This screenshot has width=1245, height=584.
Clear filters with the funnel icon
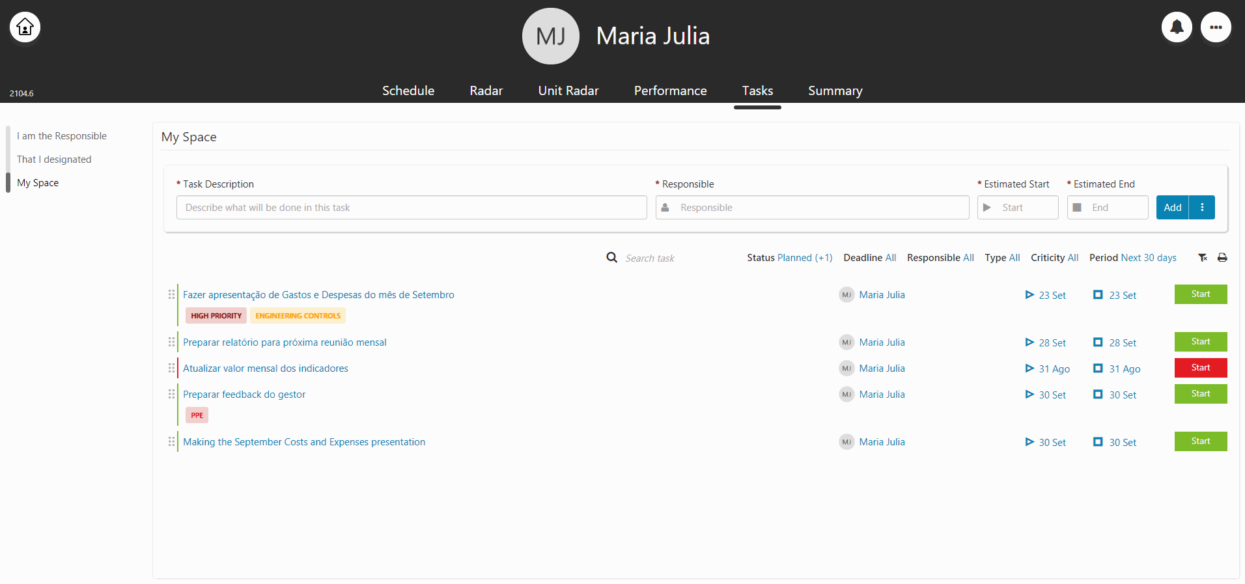pyautogui.click(x=1203, y=258)
